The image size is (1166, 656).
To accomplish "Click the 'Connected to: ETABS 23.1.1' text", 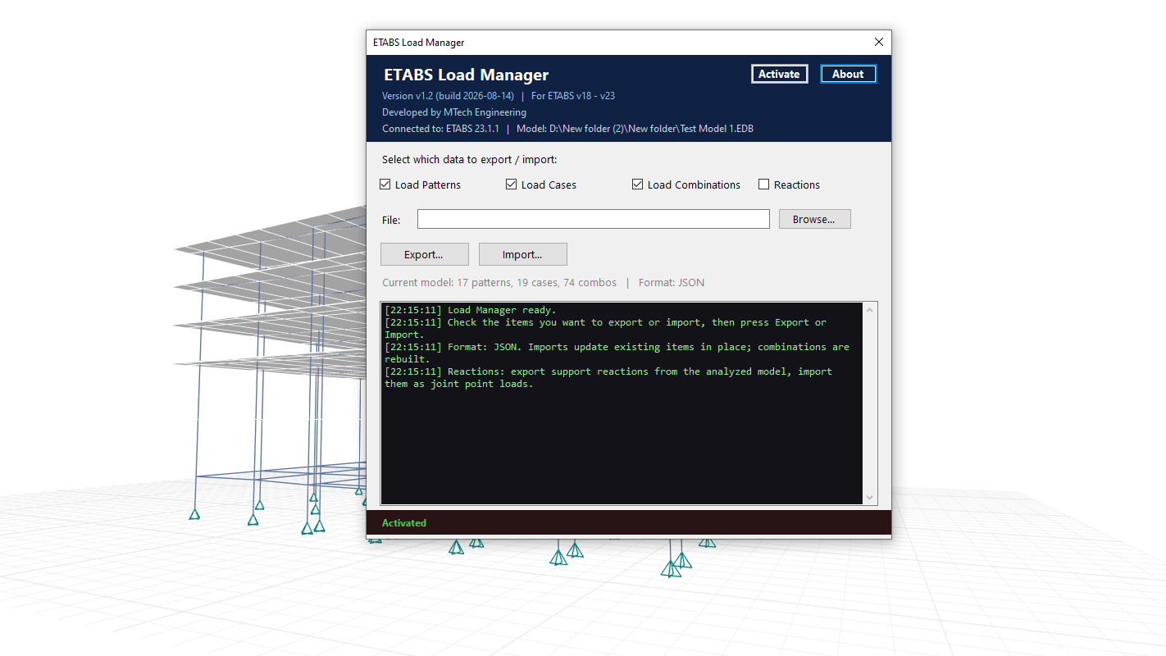I will pyautogui.click(x=440, y=129).
